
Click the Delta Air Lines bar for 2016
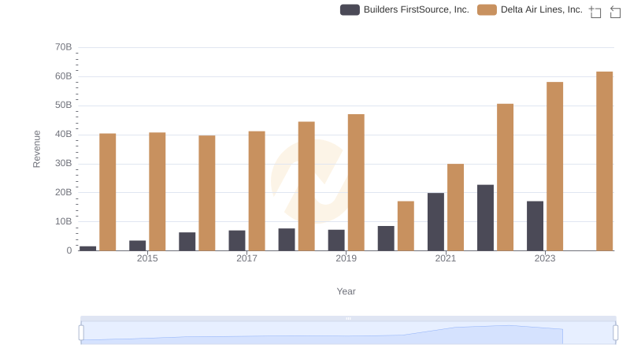tap(207, 193)
